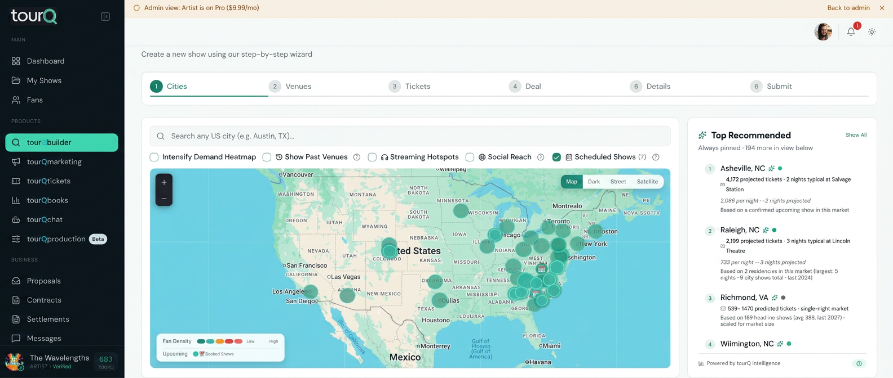Collapse the sidebar panel toggle icon
This screenshot has width=893, height=378.
tap(105, 16)
